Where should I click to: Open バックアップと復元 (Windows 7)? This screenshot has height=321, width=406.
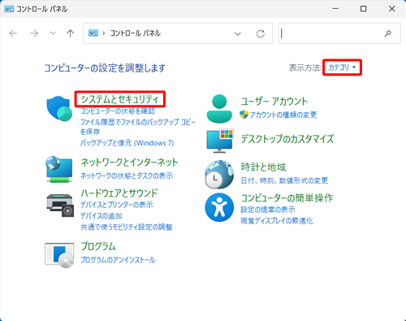(x=127, y=143)
